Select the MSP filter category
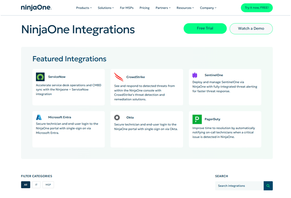The height and width of the screenshot is (198, 291). 48,185
